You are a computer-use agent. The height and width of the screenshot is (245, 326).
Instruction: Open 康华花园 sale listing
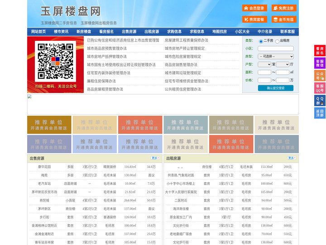pyautogui.click(x=44, y=167)
